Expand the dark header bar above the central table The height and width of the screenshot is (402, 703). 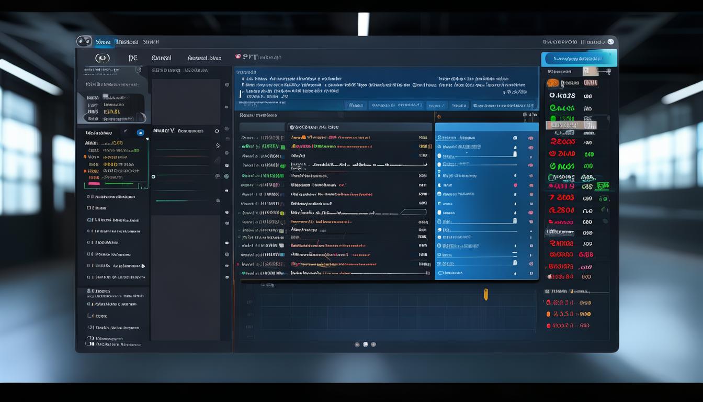coord(360,127)
